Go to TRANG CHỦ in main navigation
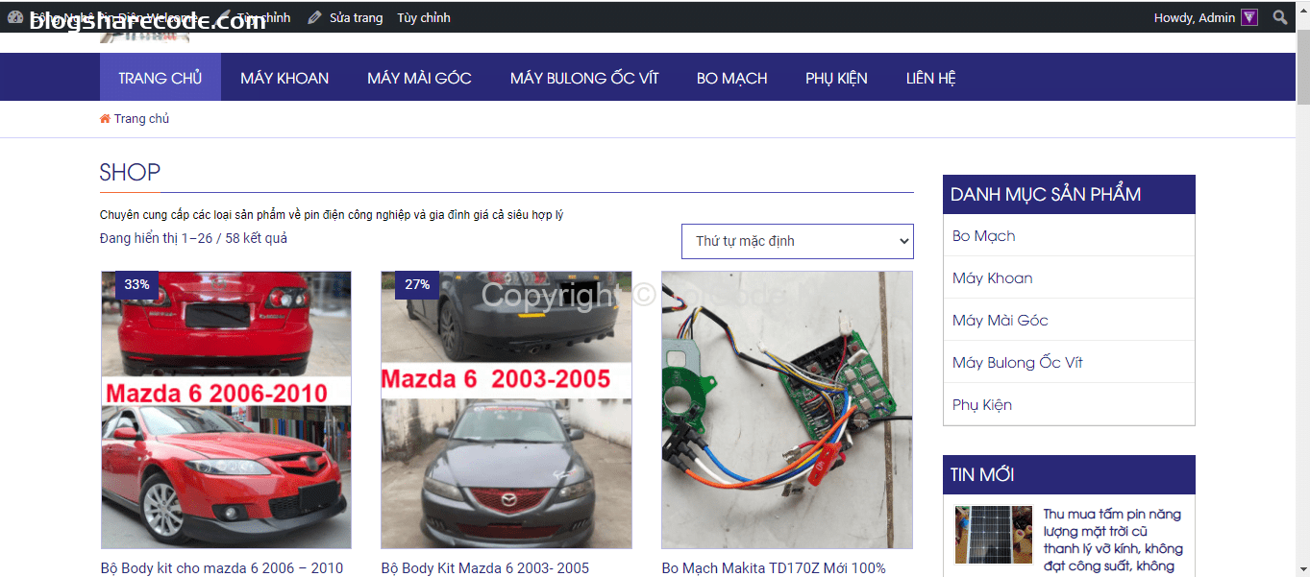 tap(161, 78)
